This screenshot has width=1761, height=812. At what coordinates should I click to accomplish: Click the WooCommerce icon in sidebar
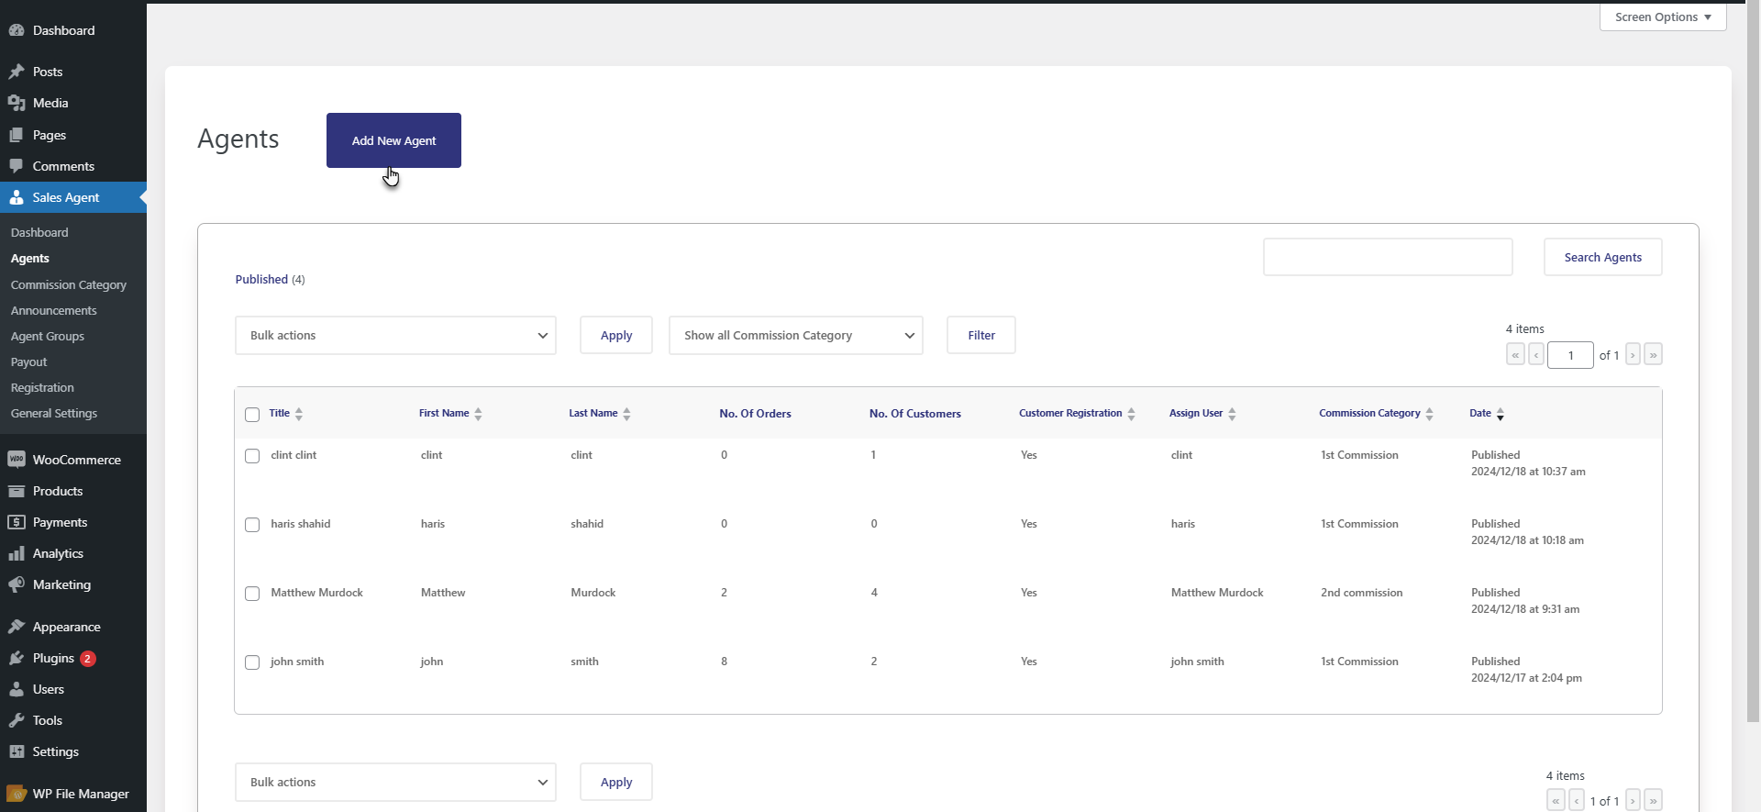click(17, 460)
